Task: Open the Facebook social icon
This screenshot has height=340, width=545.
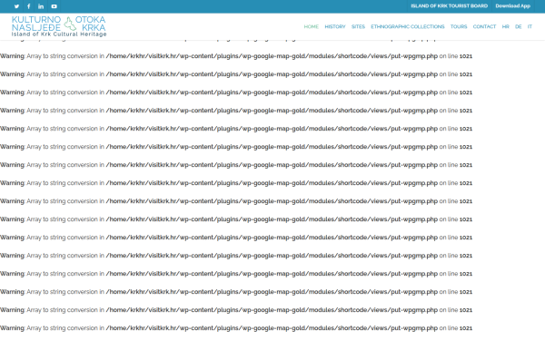Action: [29, 6]
